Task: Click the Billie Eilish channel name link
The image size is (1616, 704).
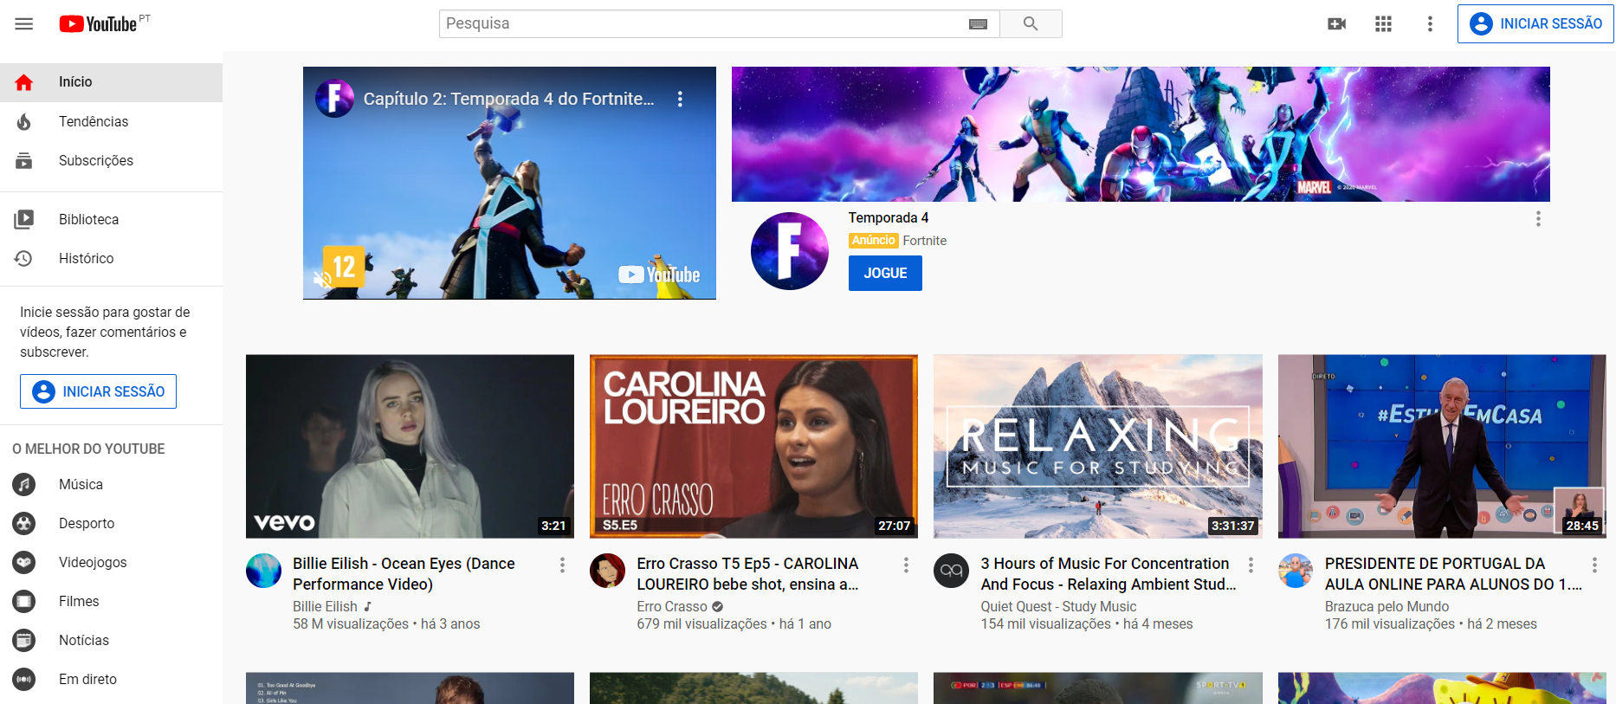Action: coord(325,606)
